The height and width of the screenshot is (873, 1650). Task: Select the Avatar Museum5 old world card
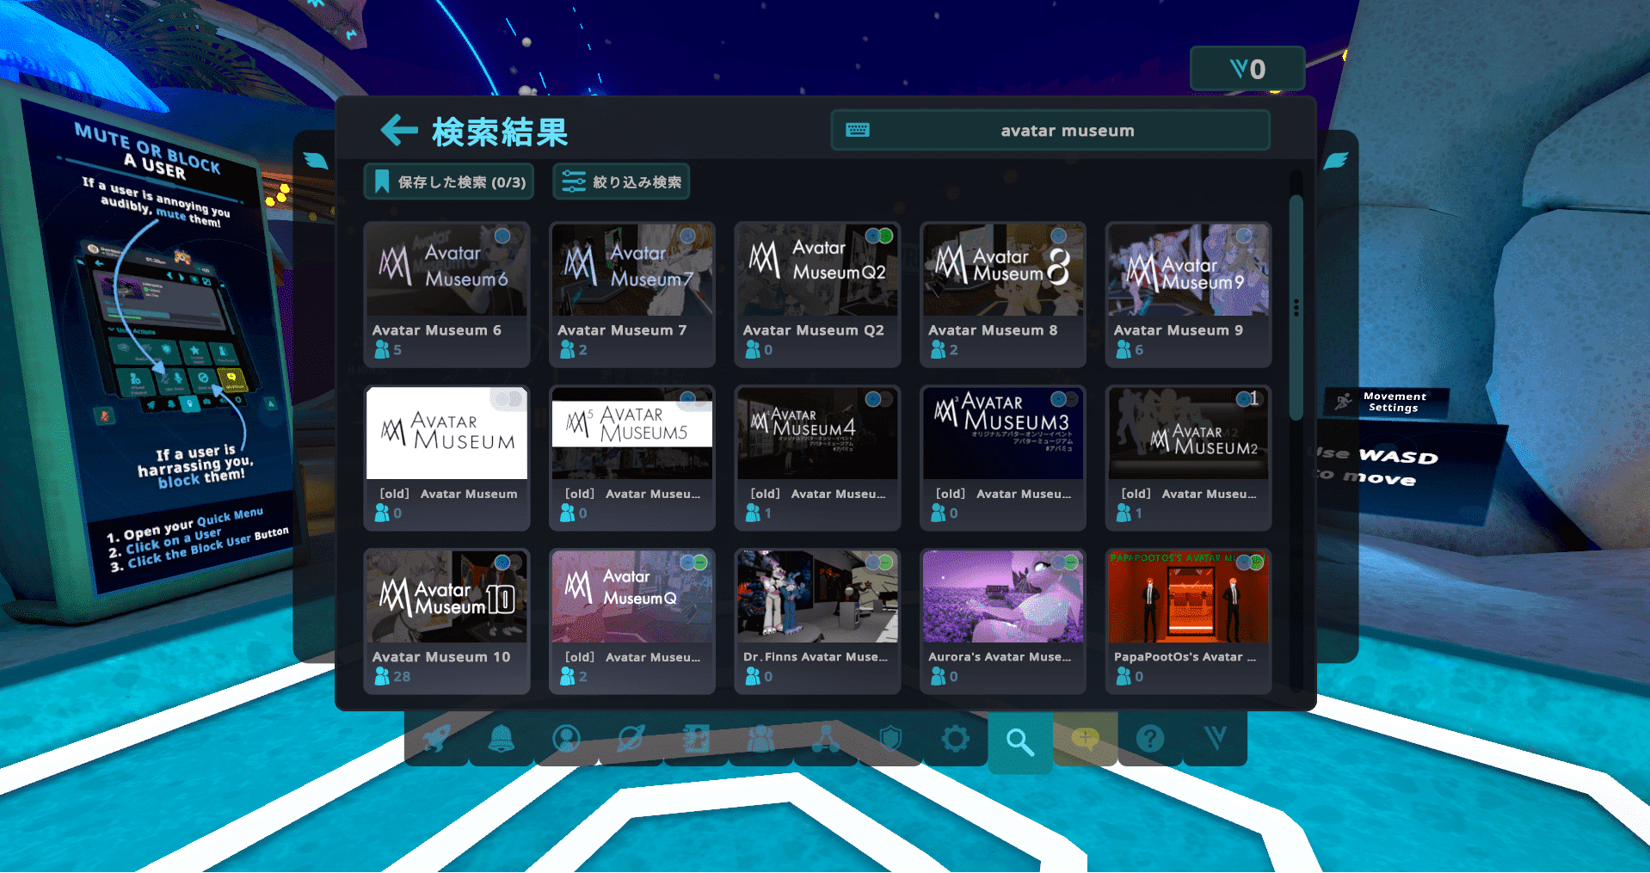[632, 458]
